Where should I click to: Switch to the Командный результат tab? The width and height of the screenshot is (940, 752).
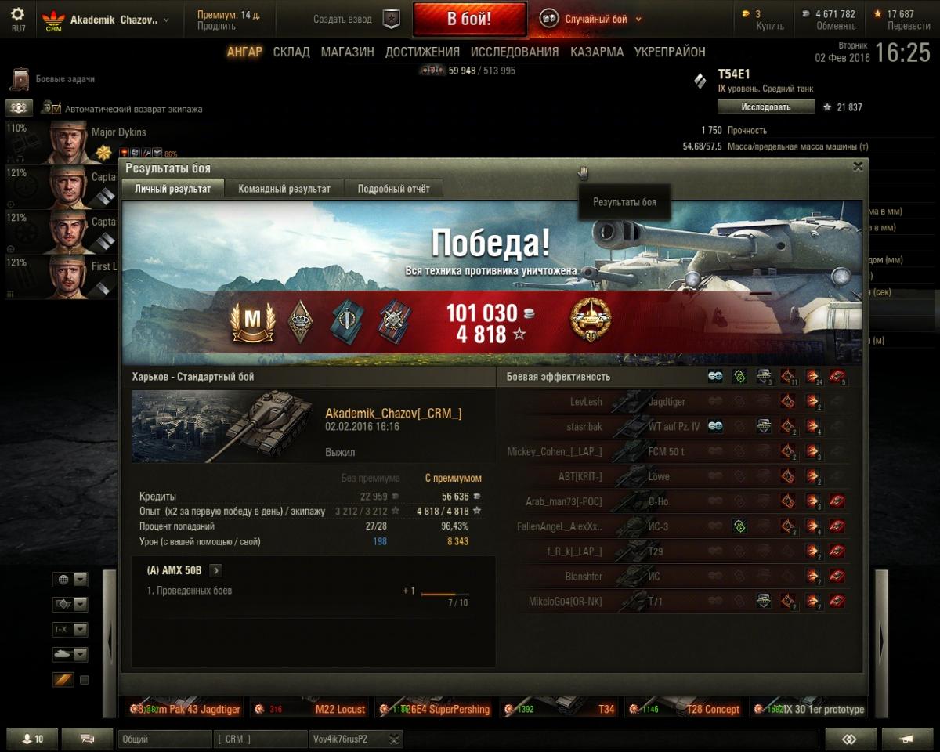(x=284, y=189)
